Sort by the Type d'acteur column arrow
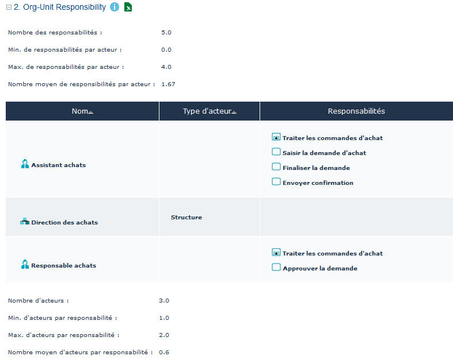 coord(233,112)
